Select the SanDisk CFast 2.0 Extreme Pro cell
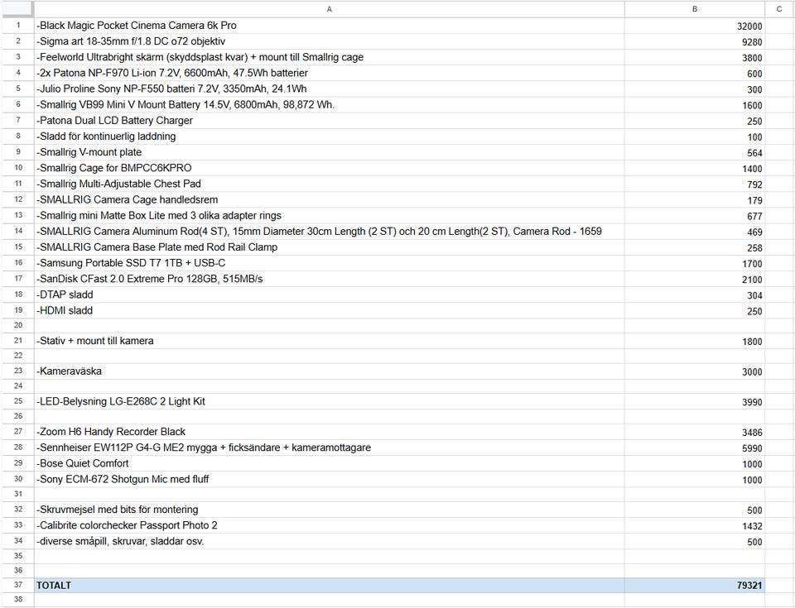 329,279
